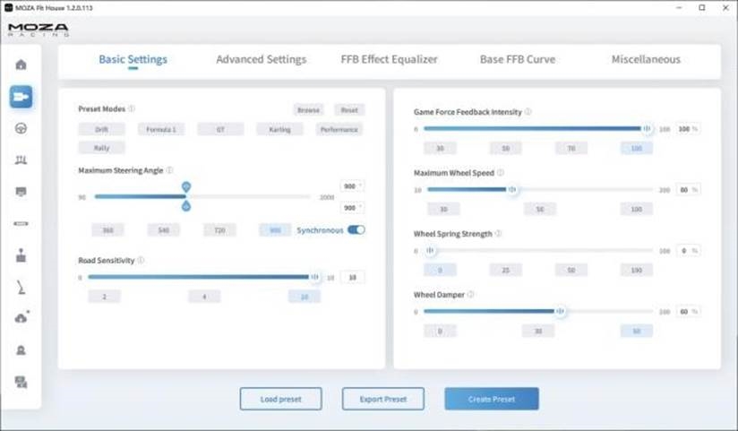Click the Maximum Wheel Speed slider handle
The height and width of the screenshot is (431, 738).
(512, 190)
